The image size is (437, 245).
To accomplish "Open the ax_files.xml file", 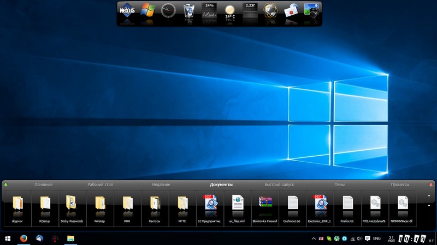I will point(237,209).
